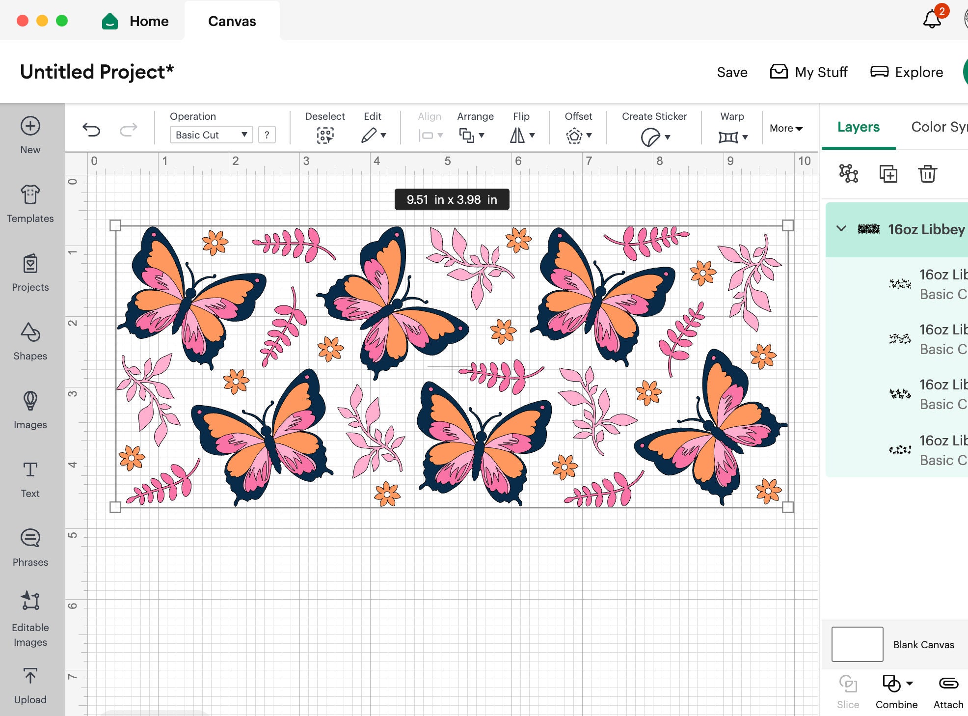The height and width of the screenshot is (716, 968).
Task: Click the Save button
Action: 732,72
